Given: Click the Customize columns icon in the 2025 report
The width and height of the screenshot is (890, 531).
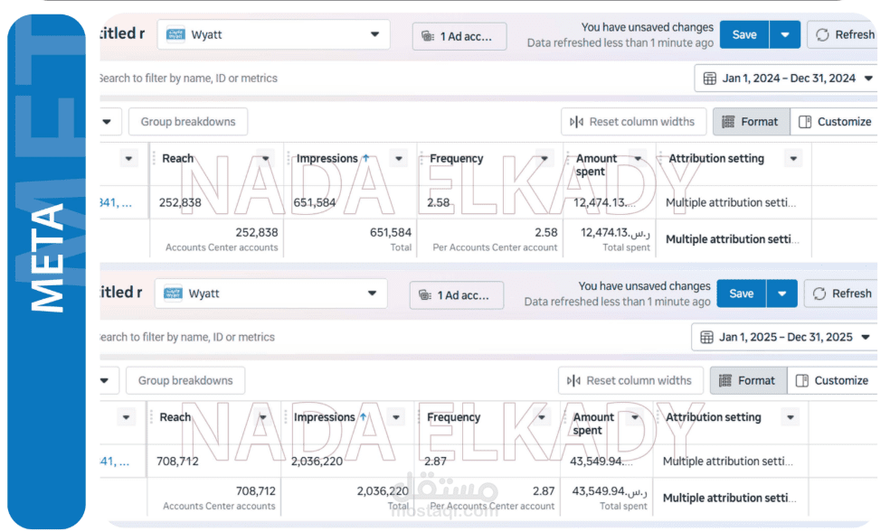Looking at the screenshot, I should [x=802, y=381].
